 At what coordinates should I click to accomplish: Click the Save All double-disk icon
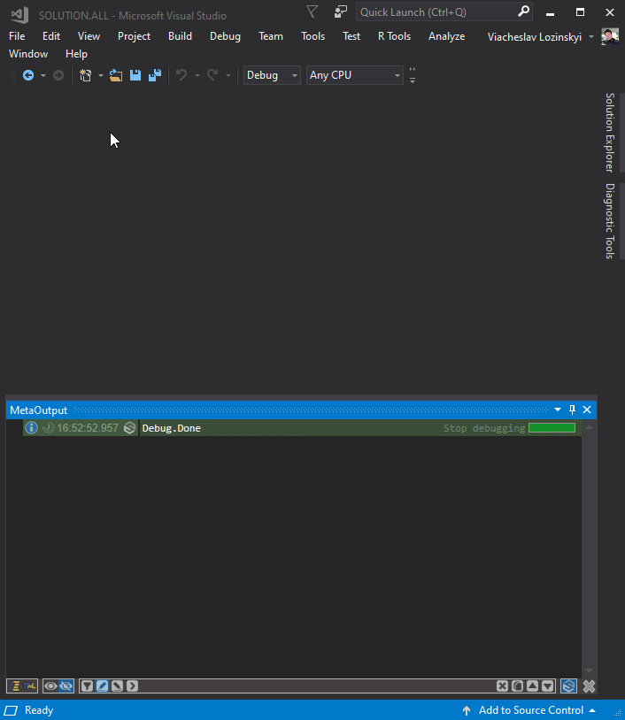[x=155, y=76]
